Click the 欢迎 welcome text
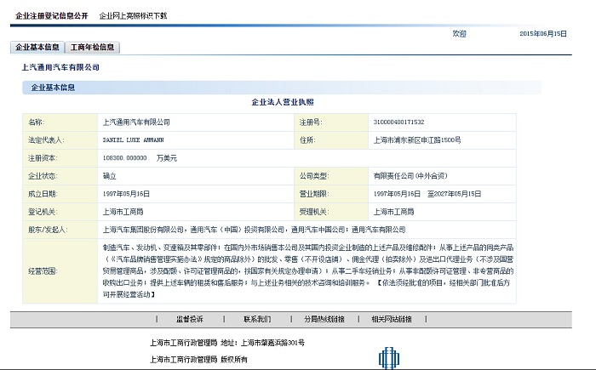This screenshot has width=596, height=370. (x=459, y=33)
